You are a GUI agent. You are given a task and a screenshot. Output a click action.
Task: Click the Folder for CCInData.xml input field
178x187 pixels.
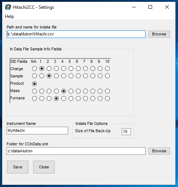tap(76, 151)
